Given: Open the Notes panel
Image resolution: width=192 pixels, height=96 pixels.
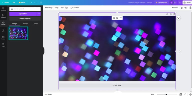Looking at the screenshot, I should coord(48,95).
